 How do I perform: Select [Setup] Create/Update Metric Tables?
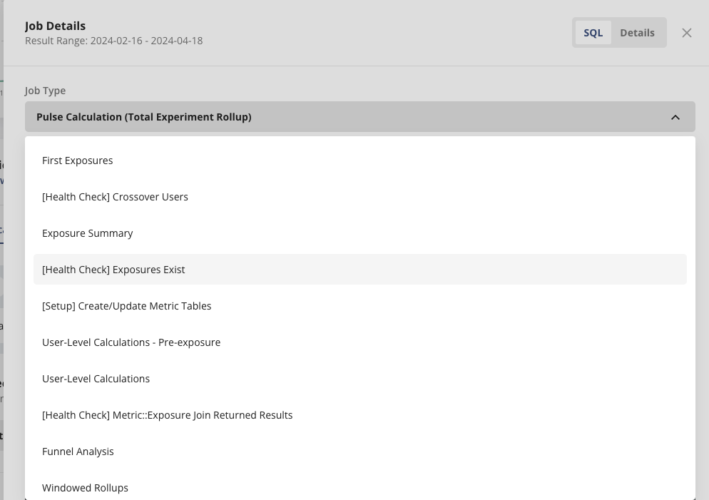(x=126, y=306)
